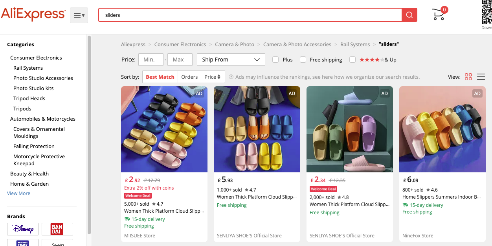Click the Consumer Electronics breadcrumb
492x246 pixels.
pos(180,44)
